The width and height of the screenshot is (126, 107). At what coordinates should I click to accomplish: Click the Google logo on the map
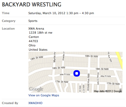(x=36, y=89)
